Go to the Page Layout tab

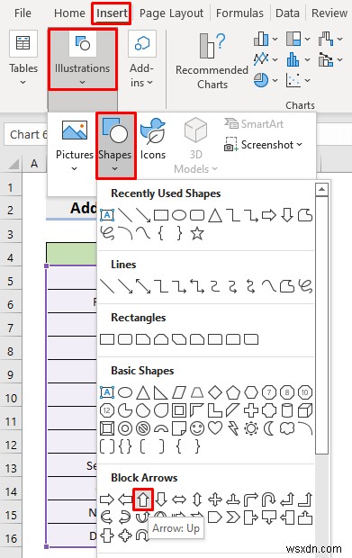(x=171, y=13)
